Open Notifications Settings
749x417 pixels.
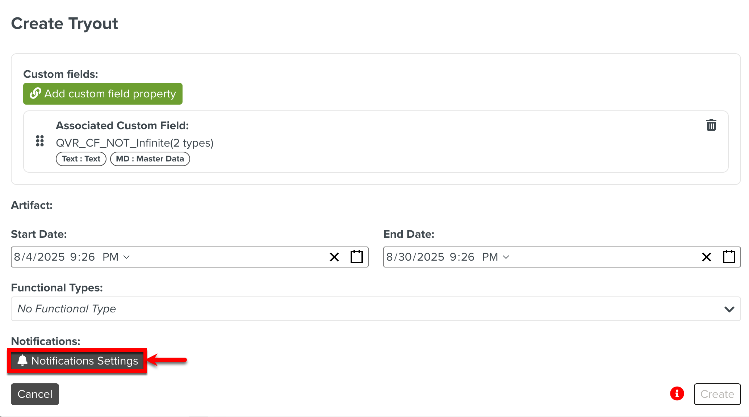pos(78,361)
